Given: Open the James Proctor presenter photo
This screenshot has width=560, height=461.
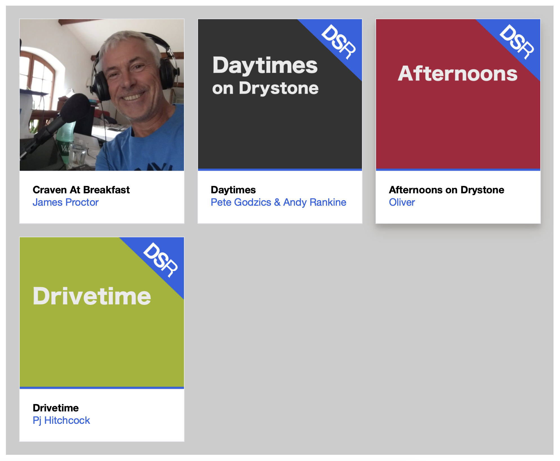Looking at the screenshot, I should click(102, 95).
